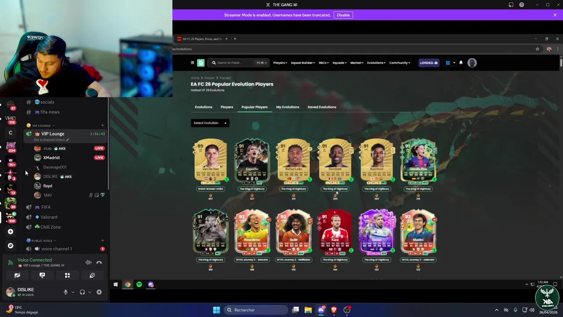
Task: Open noise suppression waveform icon
Action: [x=88, y=262]
